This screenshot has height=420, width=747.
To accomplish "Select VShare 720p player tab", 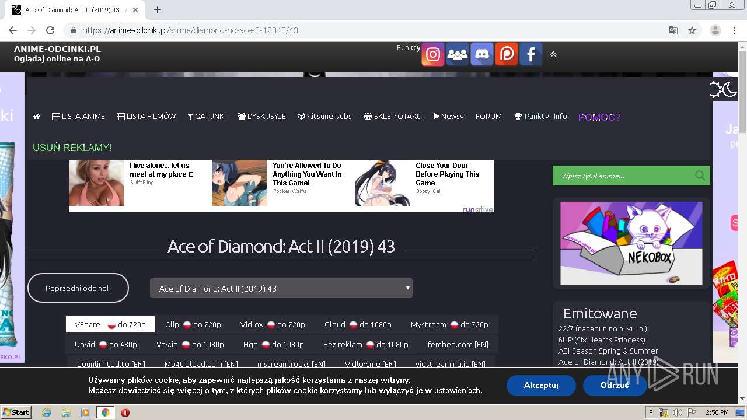I will coord(110,324).
